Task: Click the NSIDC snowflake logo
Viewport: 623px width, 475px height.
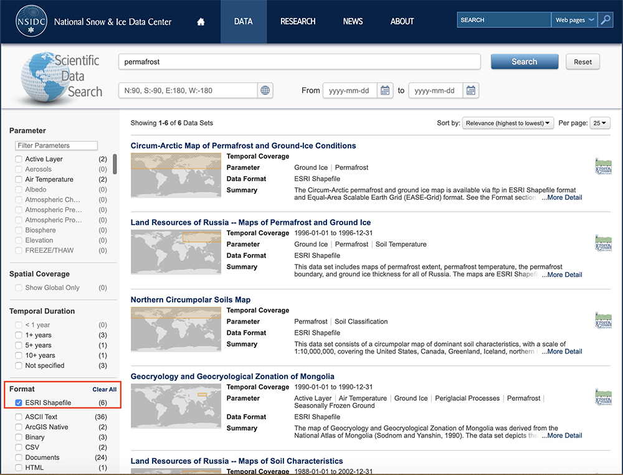Action: (31, 21)
